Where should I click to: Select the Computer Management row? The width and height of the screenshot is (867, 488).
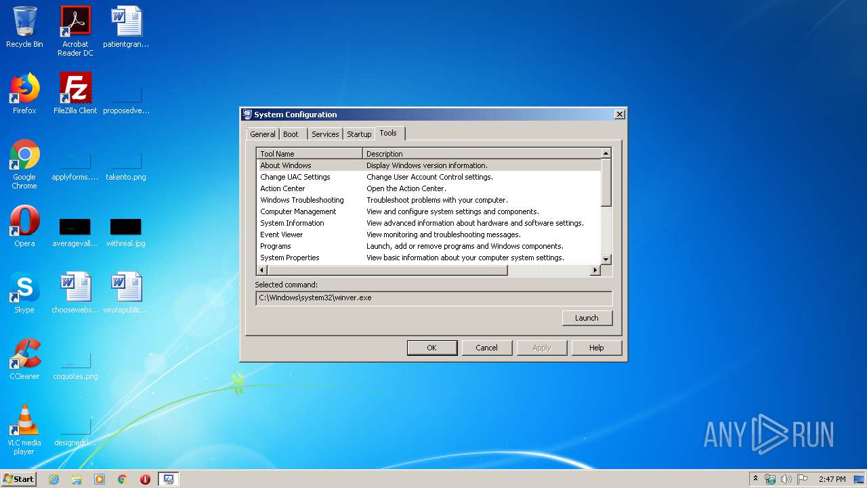pos(429,211)
